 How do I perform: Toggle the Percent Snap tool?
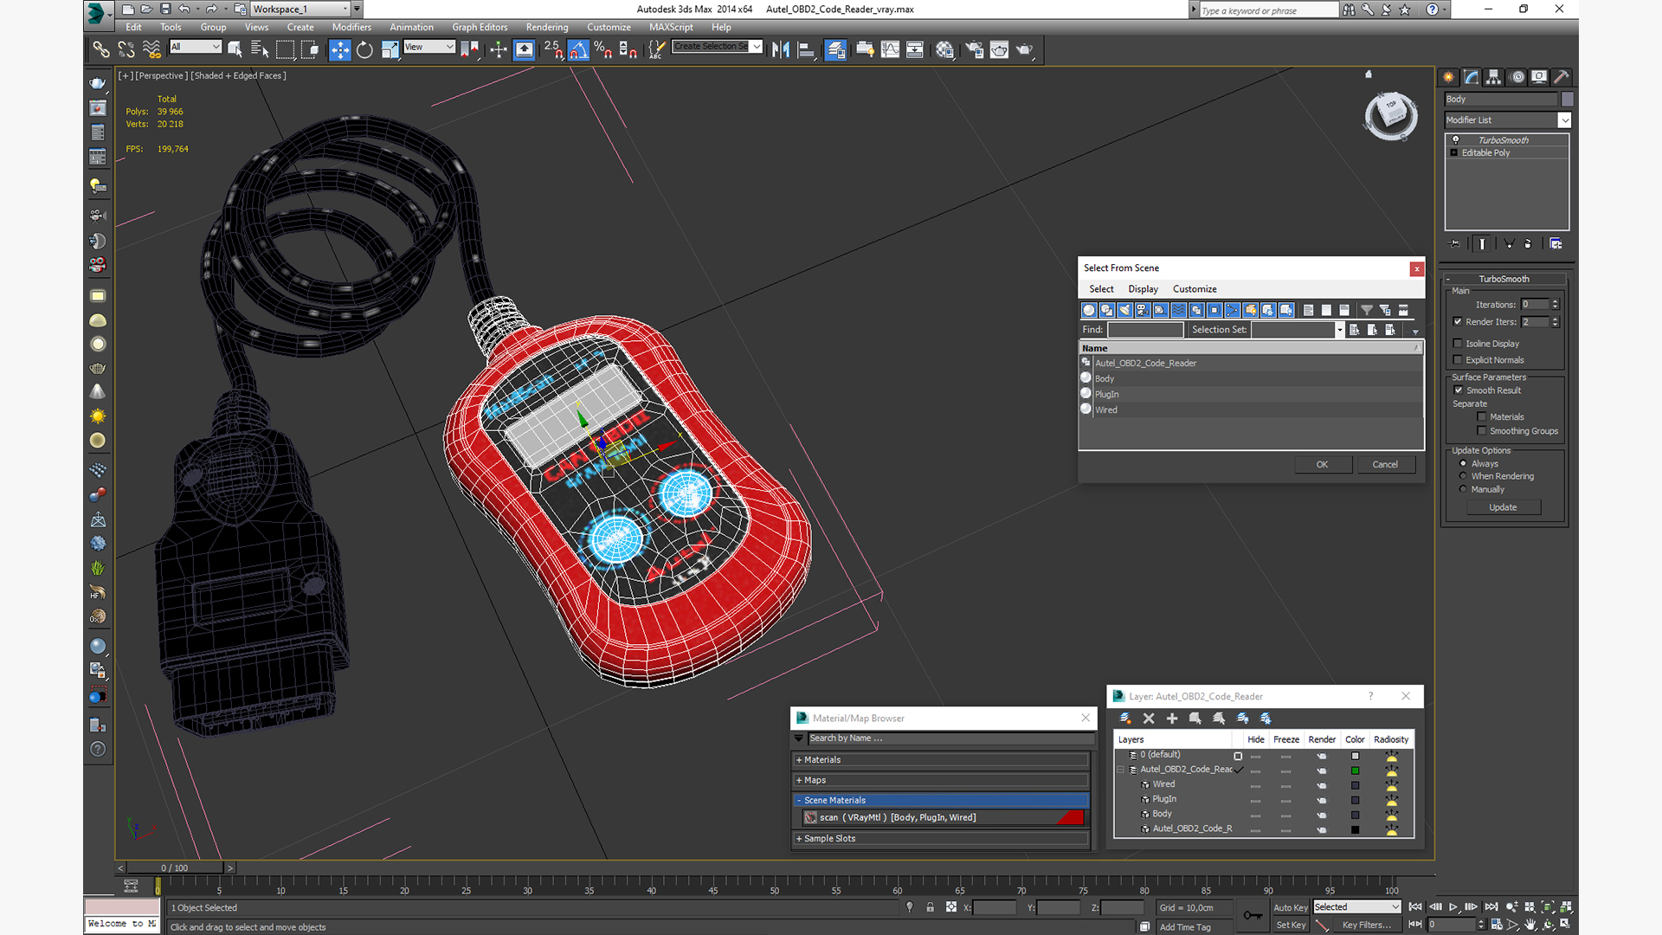[x=603, y=49]
